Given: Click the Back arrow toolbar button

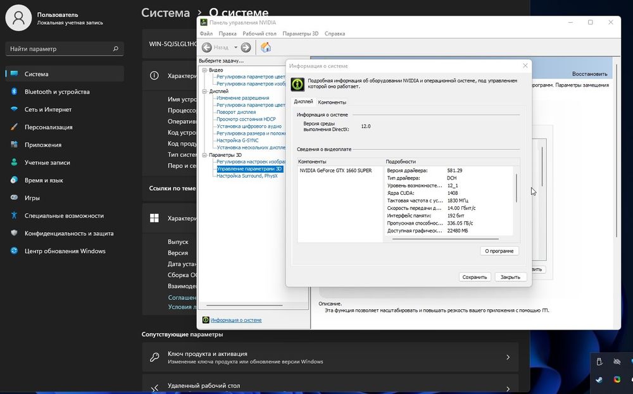Looking at the screenshot, I should click(208, 47).
